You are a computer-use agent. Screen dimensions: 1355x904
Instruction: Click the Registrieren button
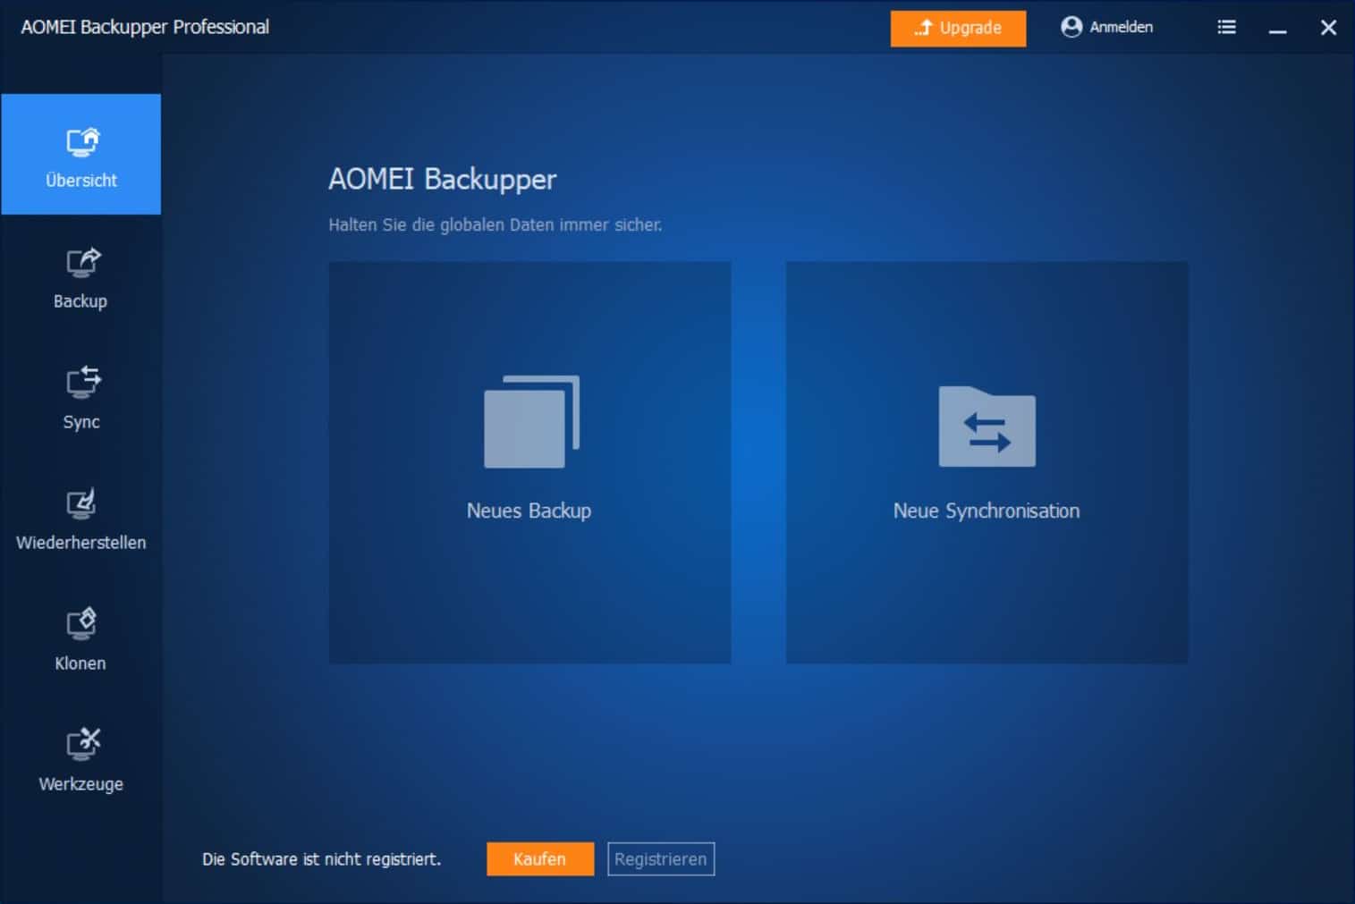click(661, 859)
